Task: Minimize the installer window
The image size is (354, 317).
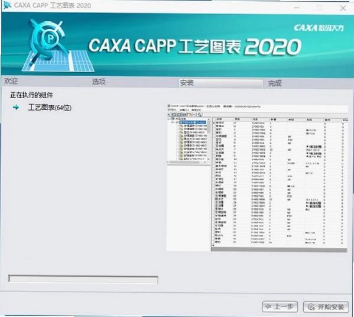Action: click(x=297, y=8)
